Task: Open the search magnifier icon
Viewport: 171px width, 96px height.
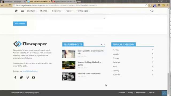Action: [x=151, y=11]
